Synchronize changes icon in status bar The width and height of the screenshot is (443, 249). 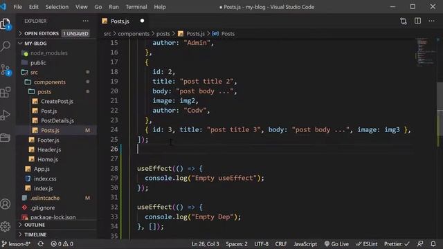coord(41,244)
